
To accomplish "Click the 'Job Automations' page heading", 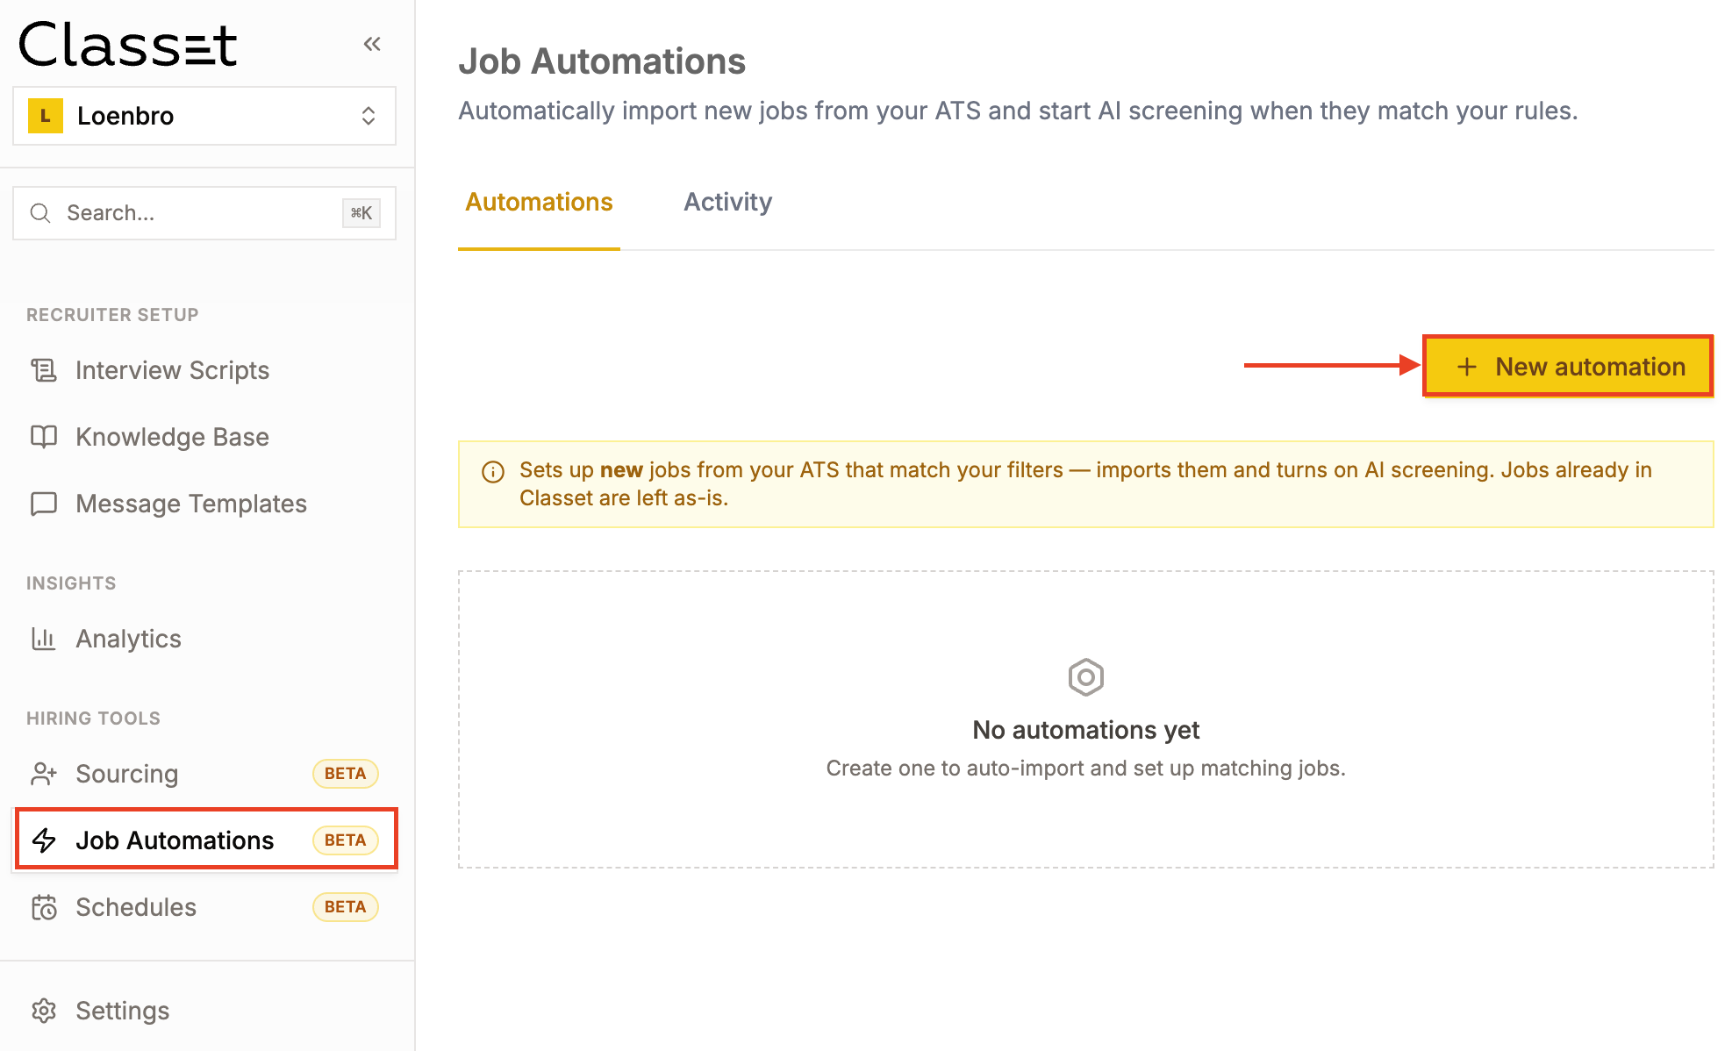I will [x=602, y=61].
